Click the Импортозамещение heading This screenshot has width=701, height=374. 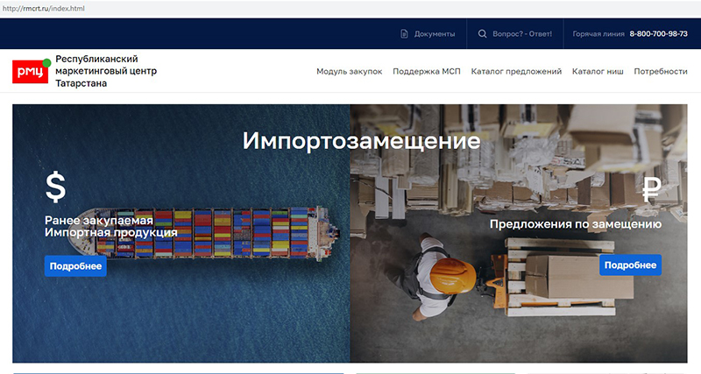click(x=361, y=141)
